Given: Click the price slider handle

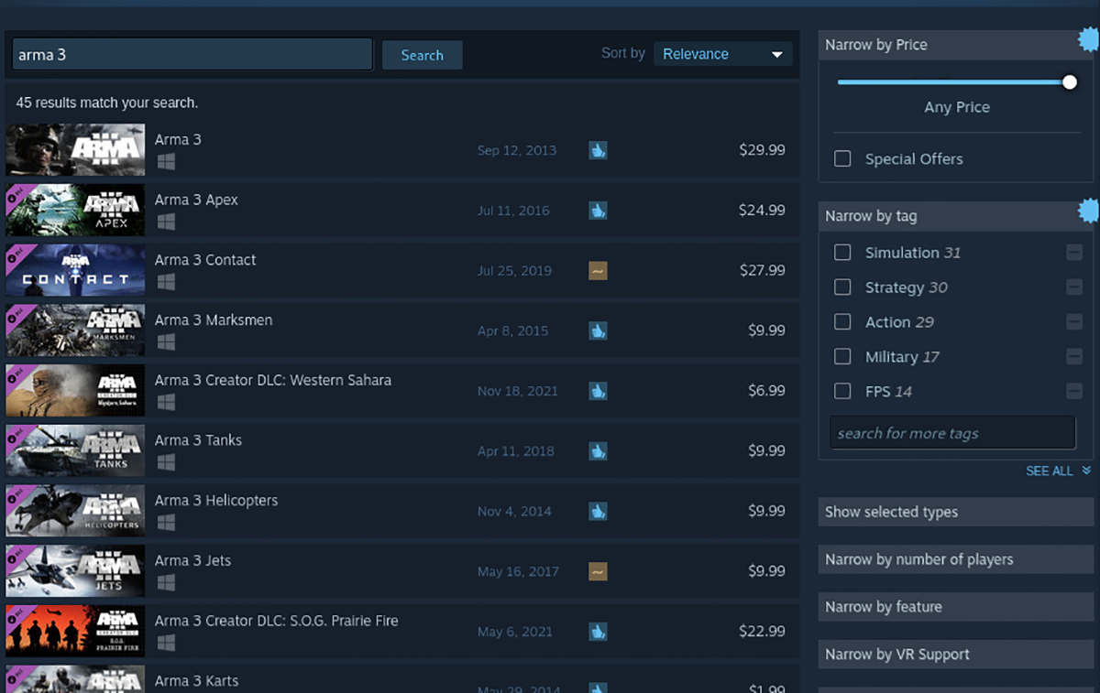Looking at the screenshot, I should [x=1069, y=82].
